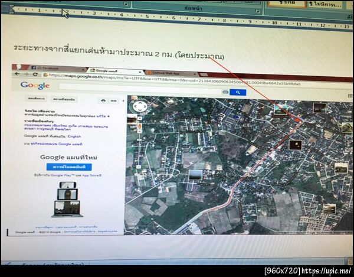The image size is (354, 277).
Task: Open photo thumbnail at map lower right
Action: point(329,208)
